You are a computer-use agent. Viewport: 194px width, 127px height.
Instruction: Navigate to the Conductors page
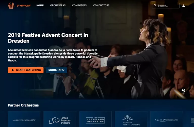(x=101, y=6)
